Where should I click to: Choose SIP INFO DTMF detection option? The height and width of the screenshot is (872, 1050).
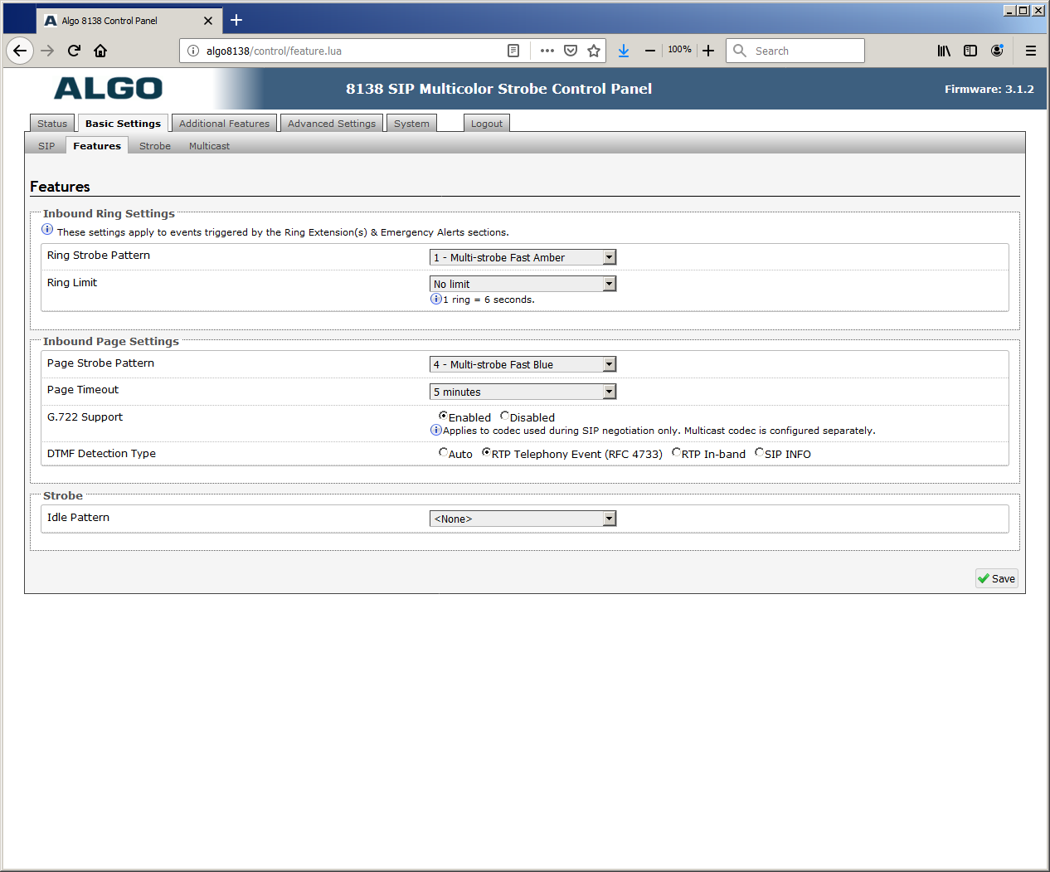pos(759,453)
